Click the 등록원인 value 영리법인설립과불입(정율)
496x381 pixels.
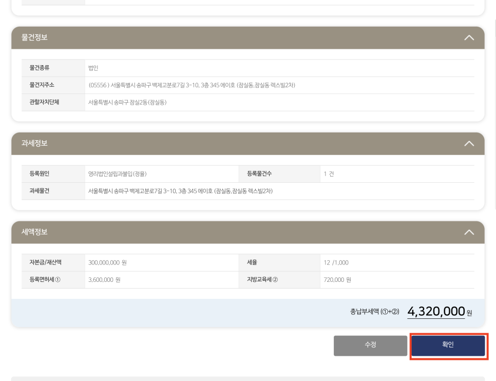[118, 174]
